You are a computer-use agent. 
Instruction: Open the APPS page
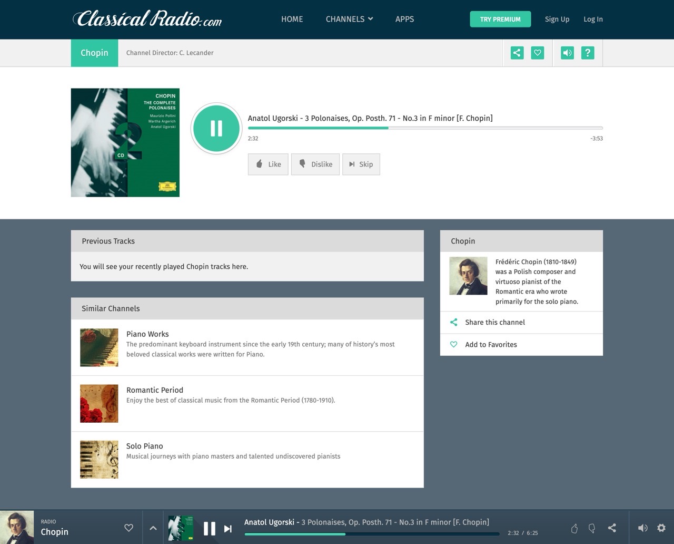[404, 19]
